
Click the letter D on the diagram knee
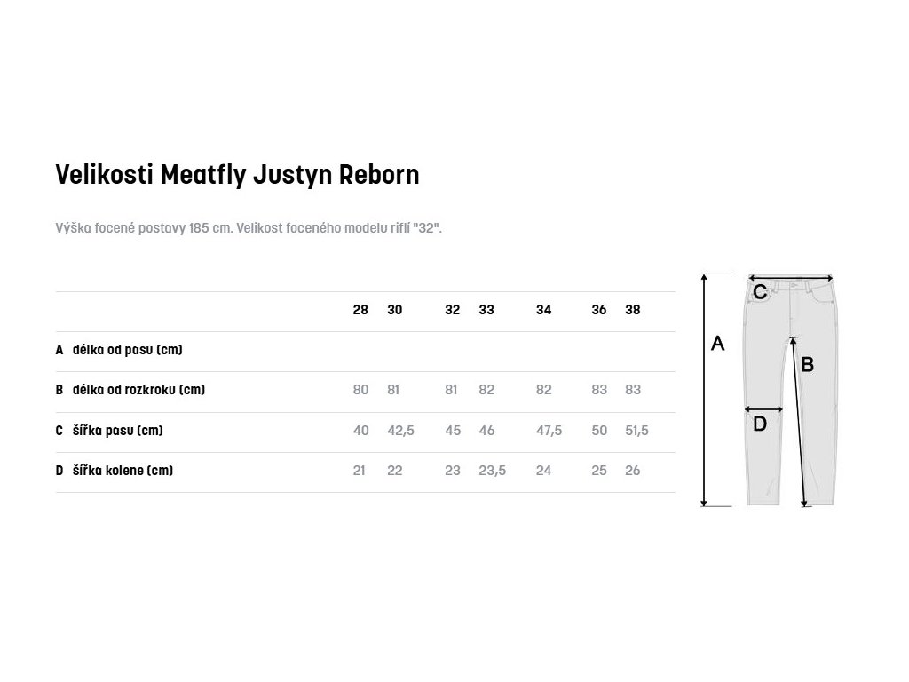point(760,424)
